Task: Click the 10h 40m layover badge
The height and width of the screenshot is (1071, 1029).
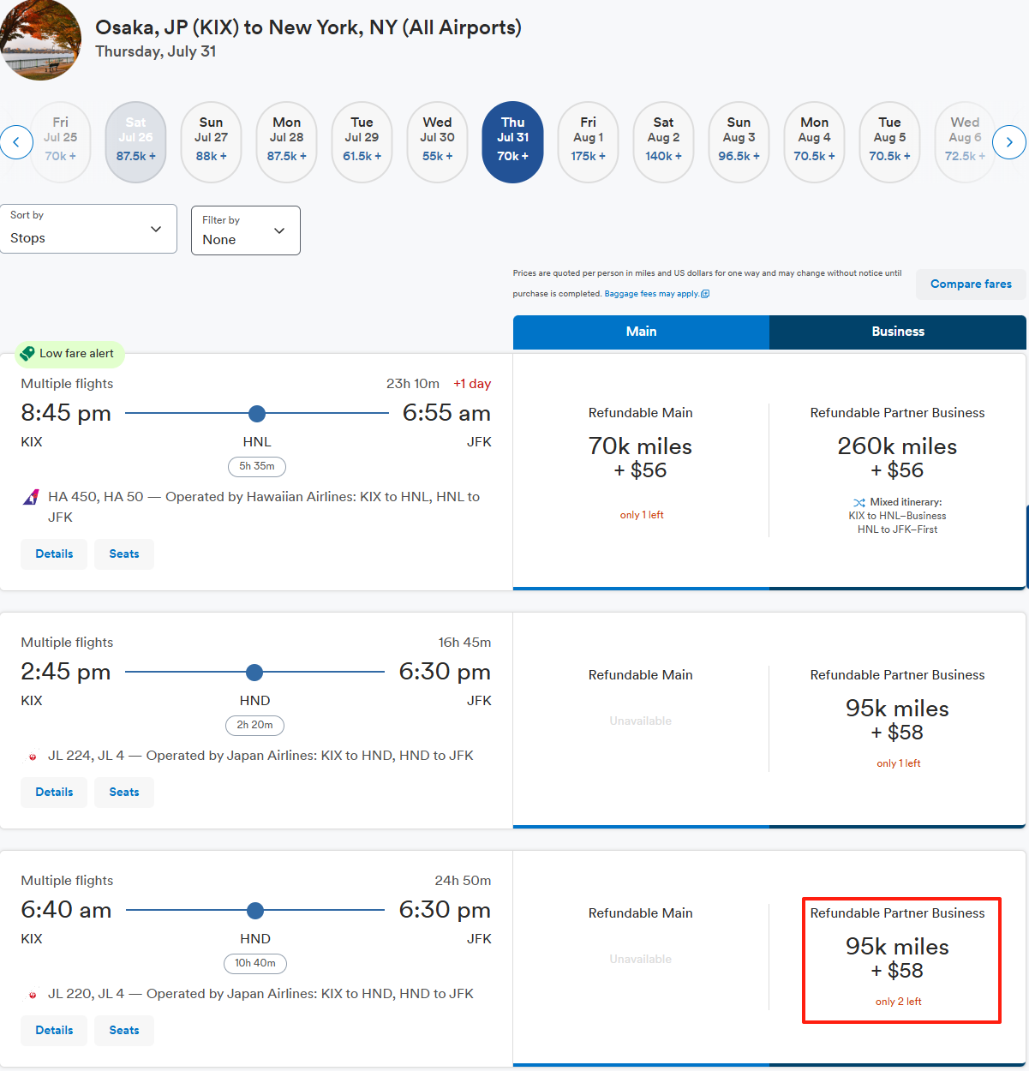Action: (255, 964)
